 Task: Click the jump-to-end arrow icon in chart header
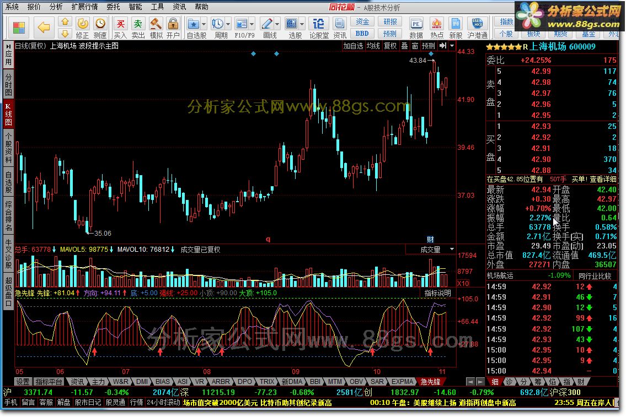(x=443, y=46)
